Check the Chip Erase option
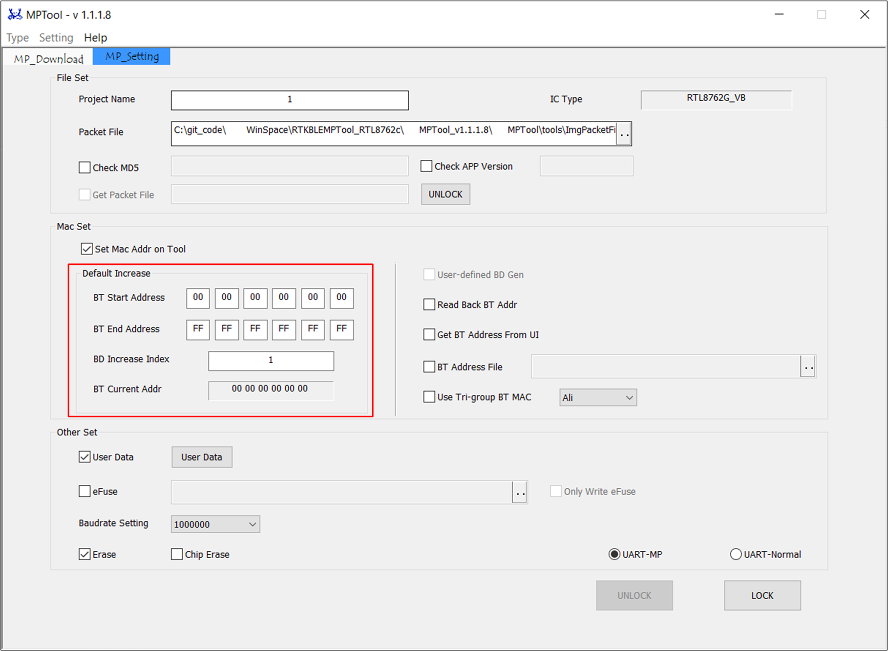This screenshot has width=888, height=651. 176,554
